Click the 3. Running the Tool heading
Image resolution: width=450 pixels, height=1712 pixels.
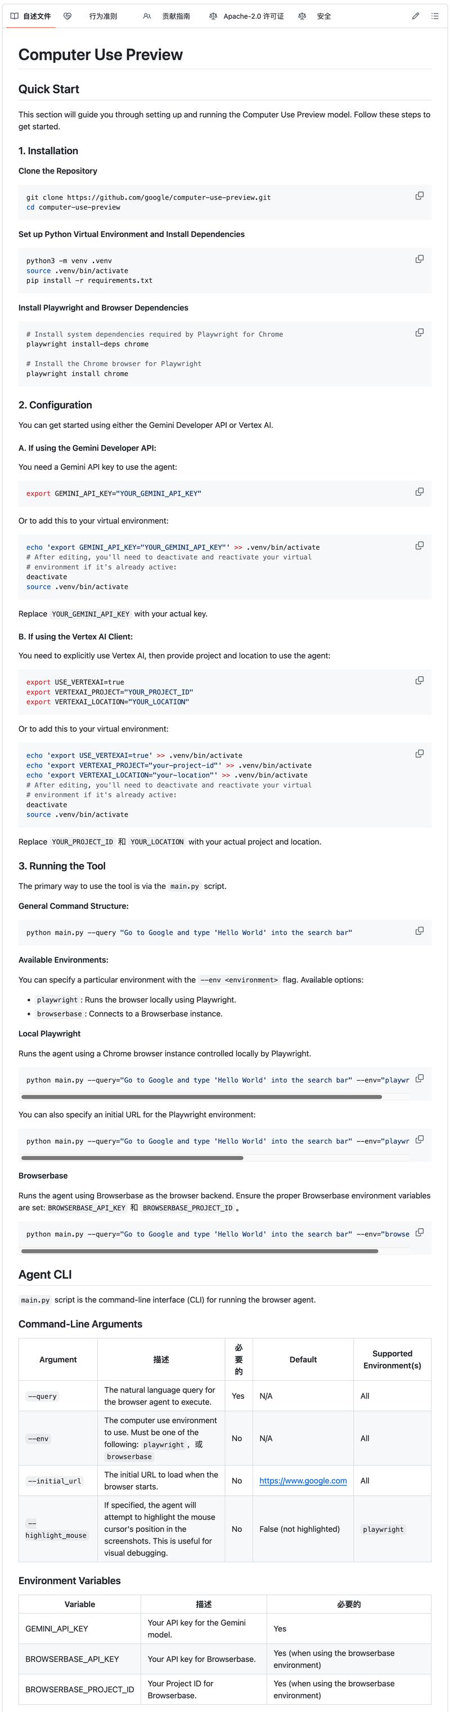coord(62,866)
